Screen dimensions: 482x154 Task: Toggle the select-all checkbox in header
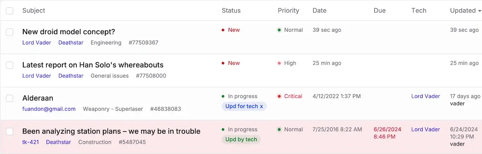click(10, 11)
